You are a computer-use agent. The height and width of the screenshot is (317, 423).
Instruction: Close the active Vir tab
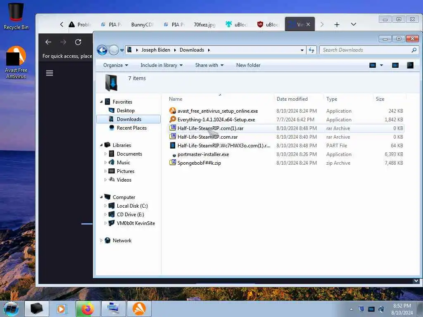(308, 24)
